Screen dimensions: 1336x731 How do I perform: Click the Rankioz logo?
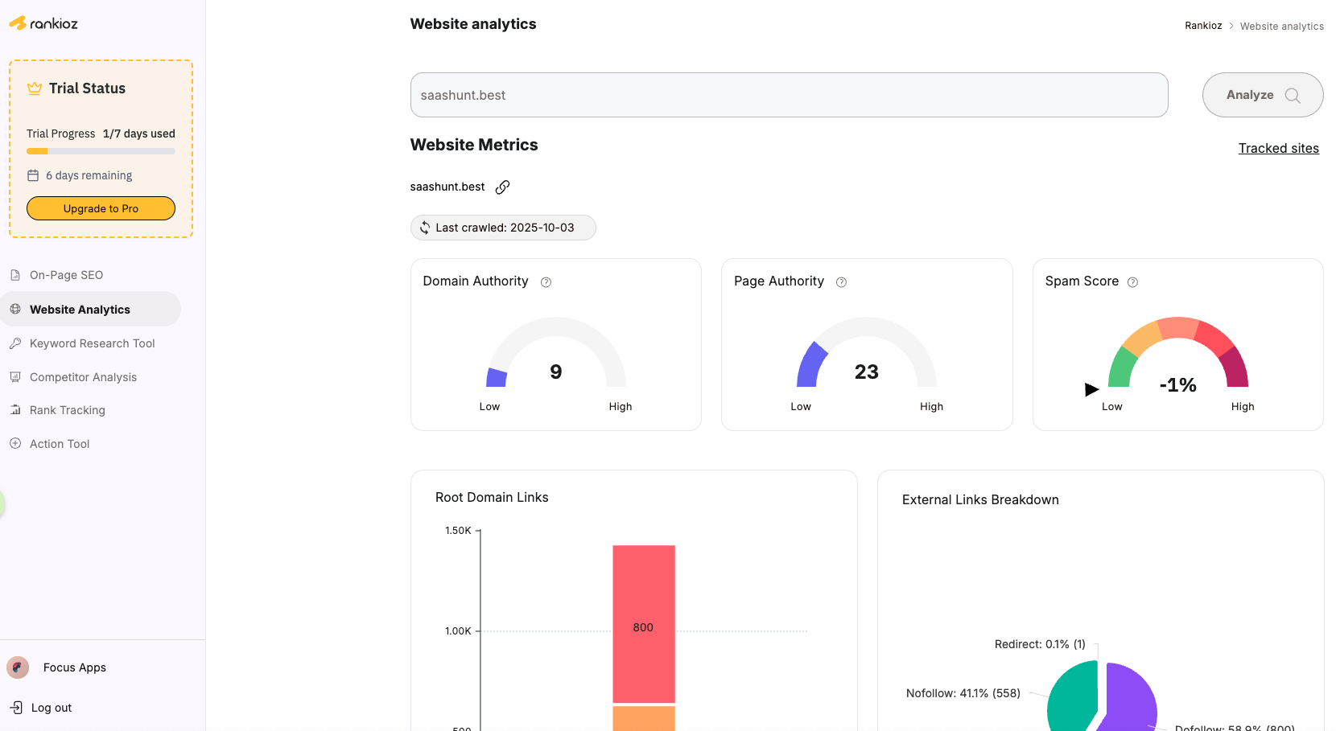(x=43, y=23)
